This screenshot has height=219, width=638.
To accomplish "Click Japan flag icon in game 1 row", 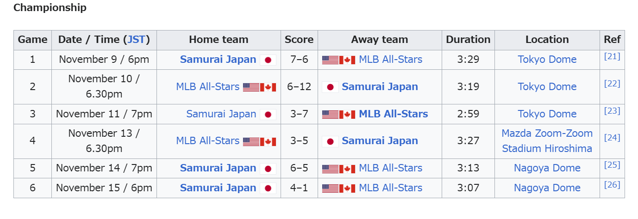I will pos(268,60).
